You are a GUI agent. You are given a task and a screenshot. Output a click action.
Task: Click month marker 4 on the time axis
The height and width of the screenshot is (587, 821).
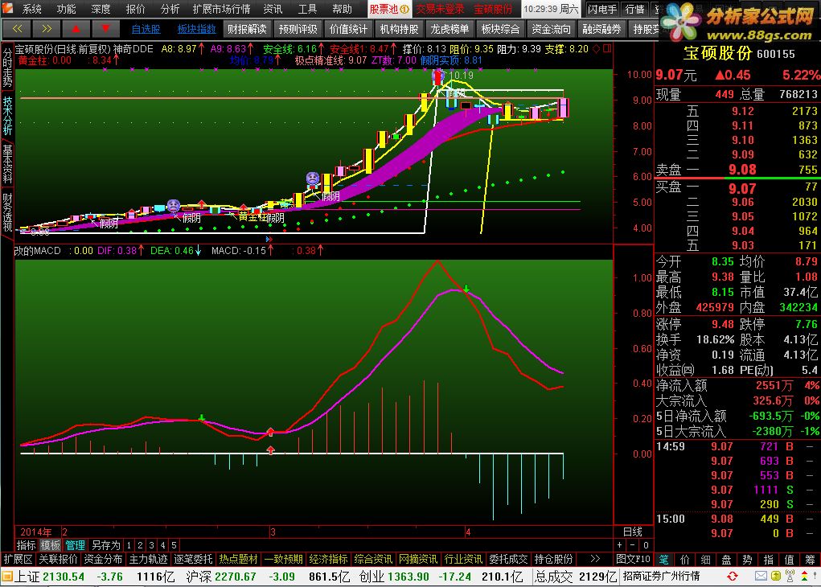click(468, 532)
